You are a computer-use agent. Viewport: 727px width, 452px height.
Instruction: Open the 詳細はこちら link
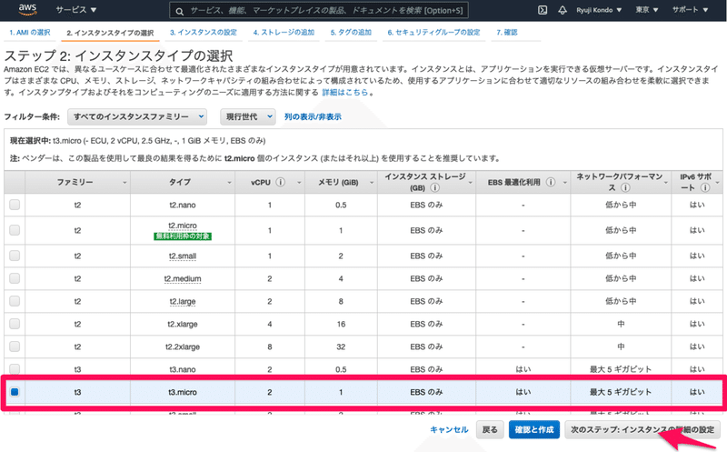pos(345,93)
